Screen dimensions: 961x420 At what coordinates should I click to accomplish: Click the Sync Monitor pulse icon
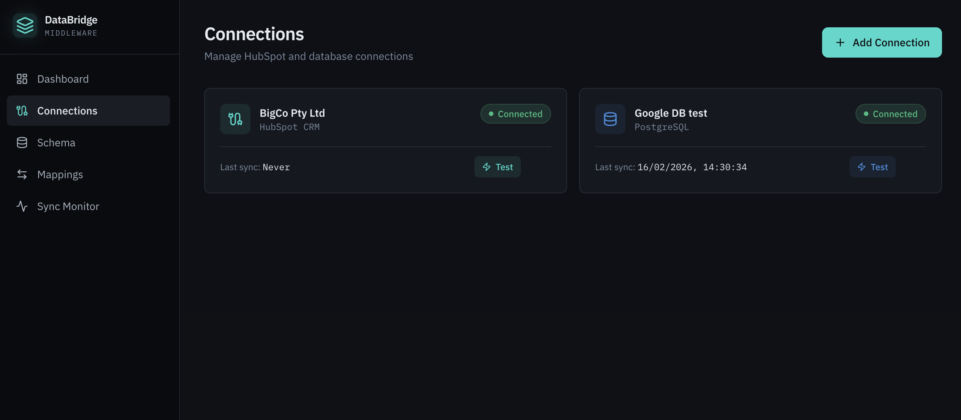22,206
